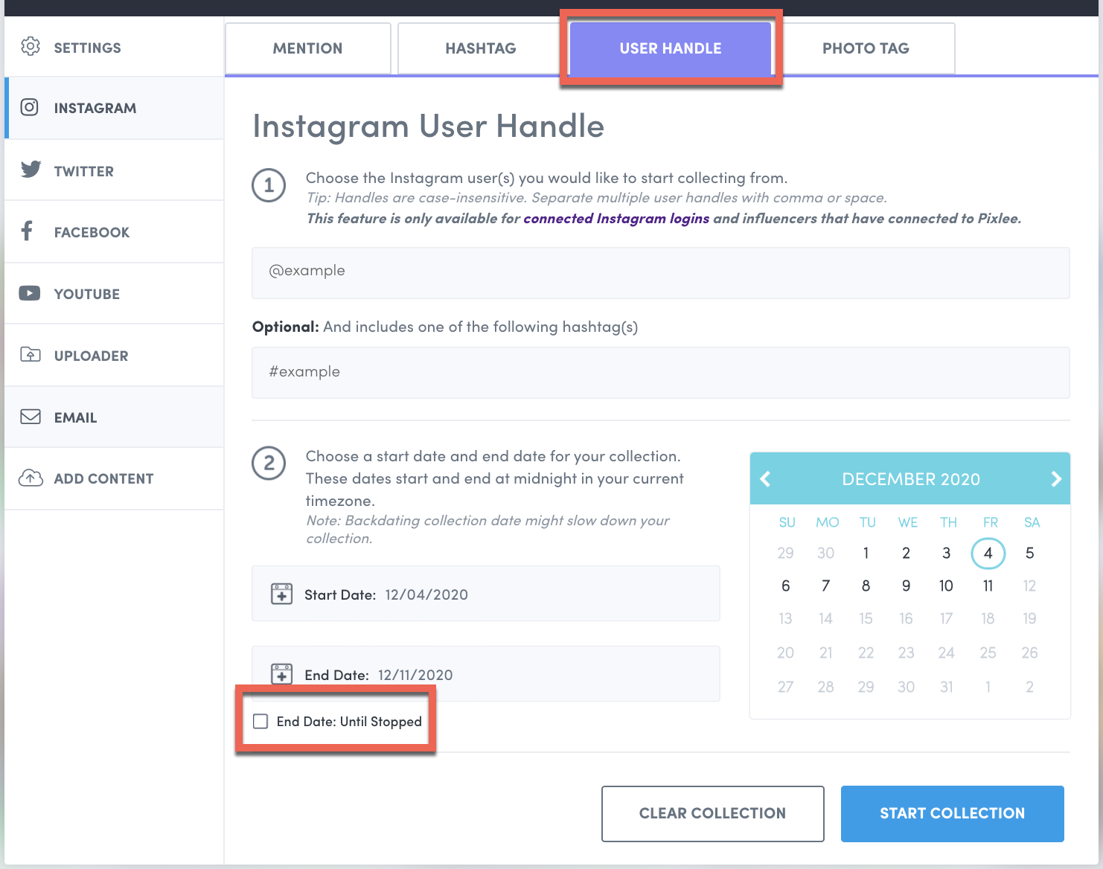
Task: Select the Email envelope icon
Action: 31,417
